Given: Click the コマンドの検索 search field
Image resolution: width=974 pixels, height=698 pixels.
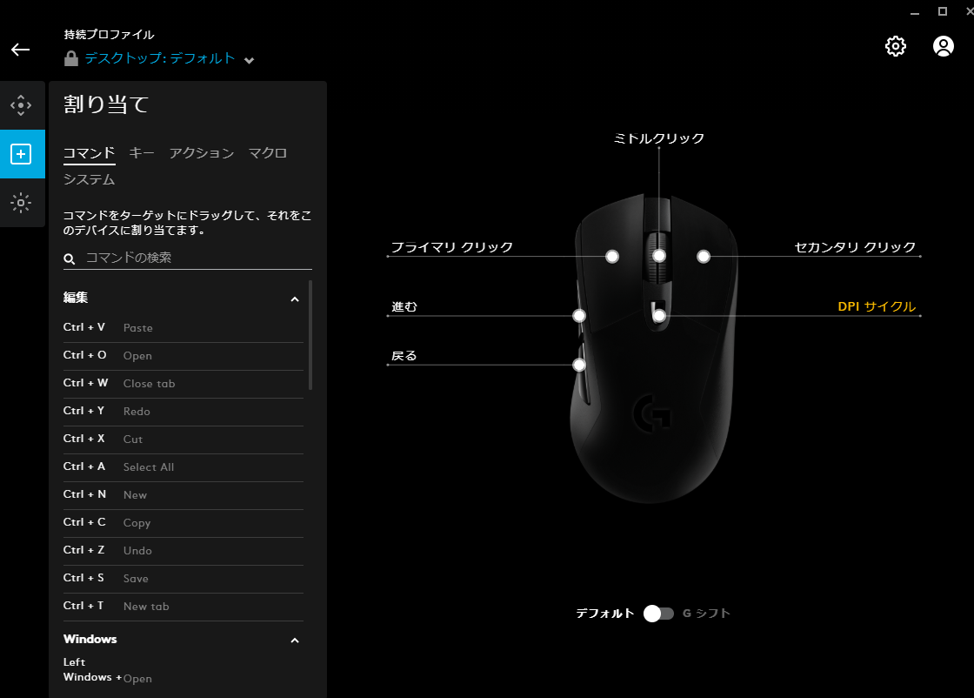Looking at the screenshot, I should point(188,258).
